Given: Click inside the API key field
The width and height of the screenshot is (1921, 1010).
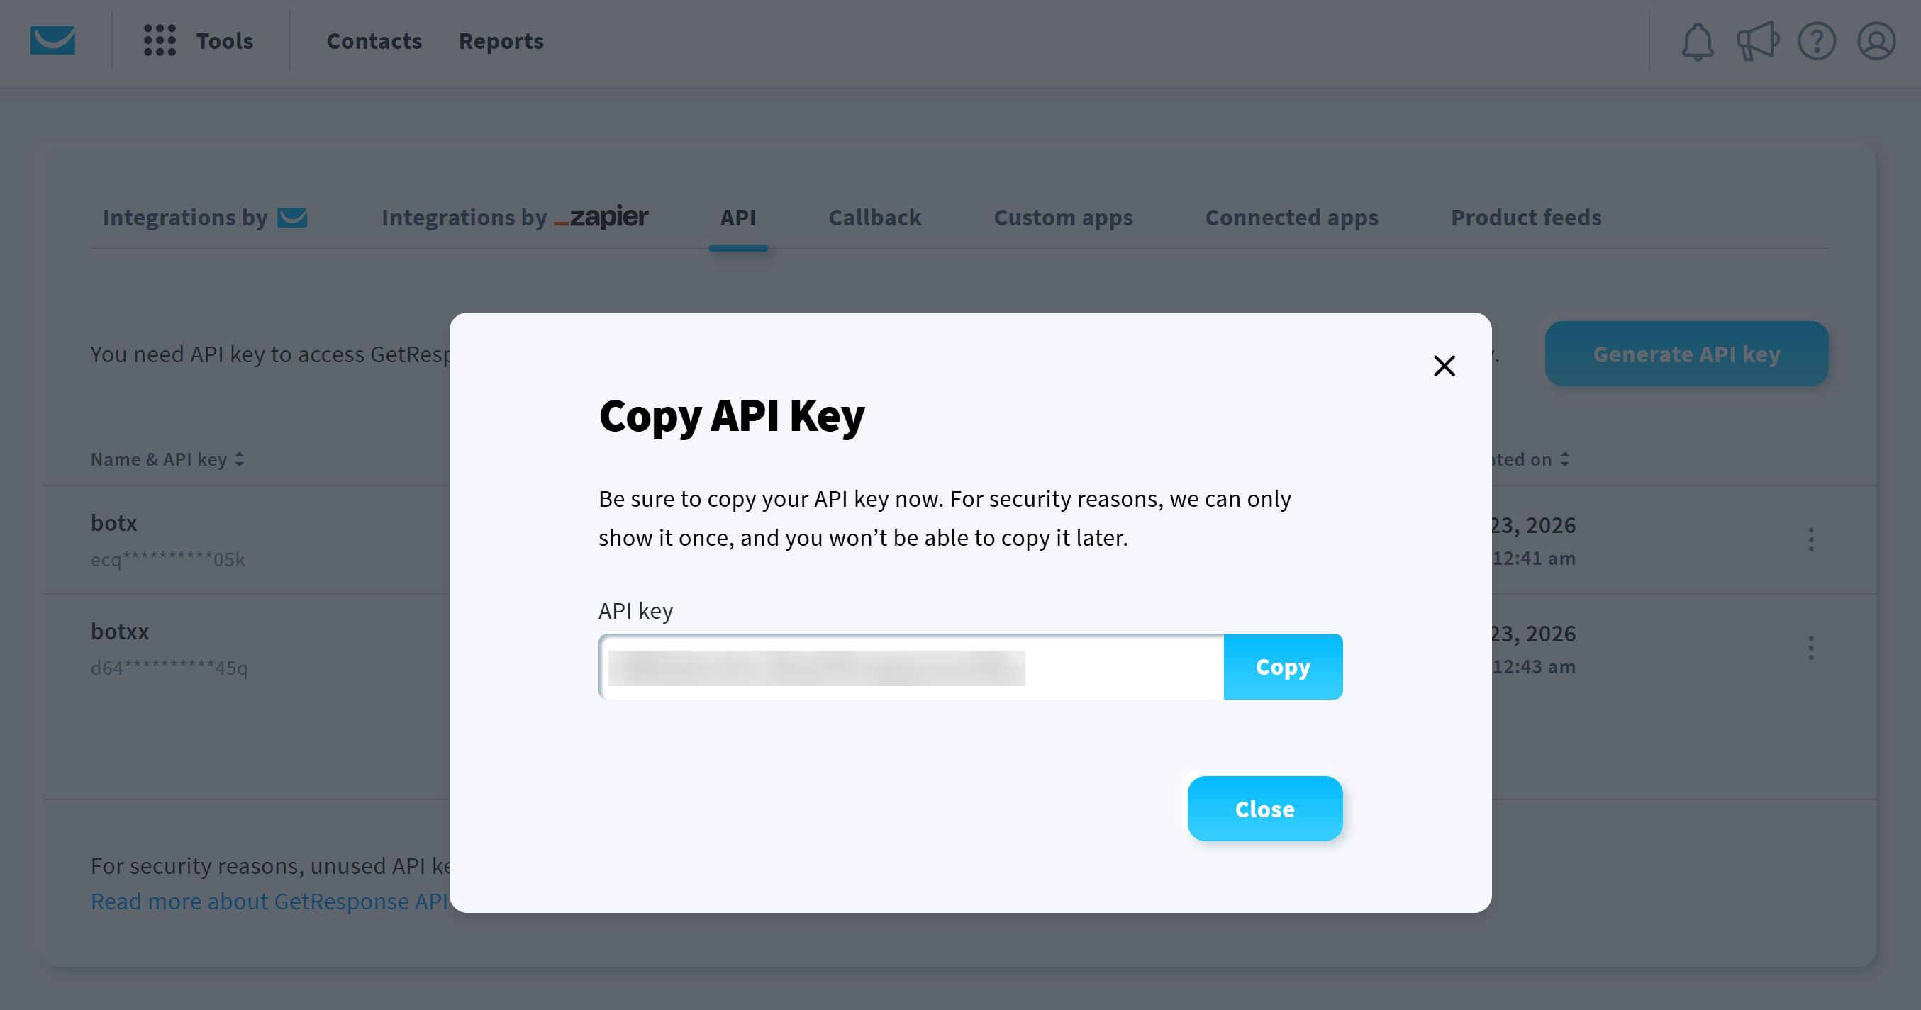Looking at the screenshot, I should (x=911, y=666).
